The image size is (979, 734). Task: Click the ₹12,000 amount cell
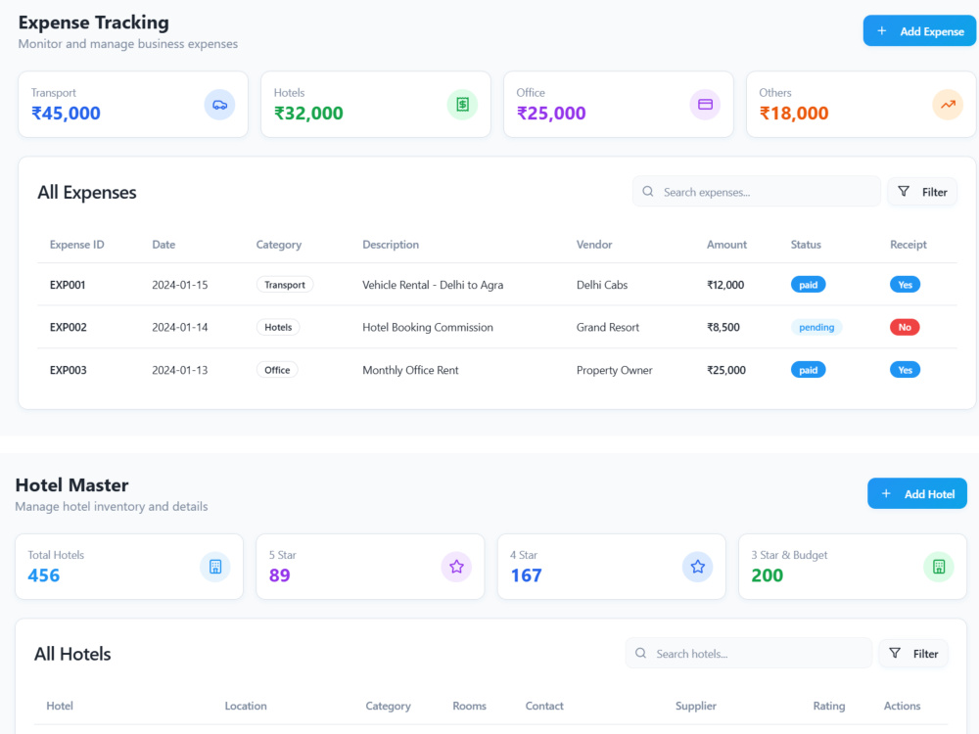(x=725, y=285)
